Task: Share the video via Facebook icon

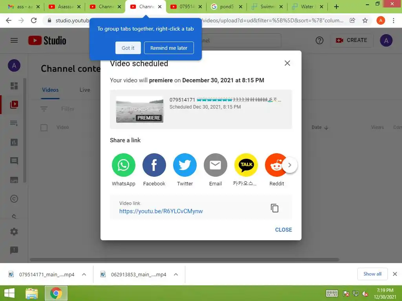Action: pos(154,165)
